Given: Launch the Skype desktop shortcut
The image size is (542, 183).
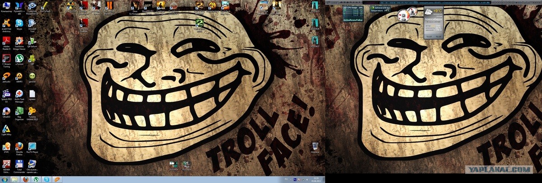Looking at the screenshot, I should point(19,24).
